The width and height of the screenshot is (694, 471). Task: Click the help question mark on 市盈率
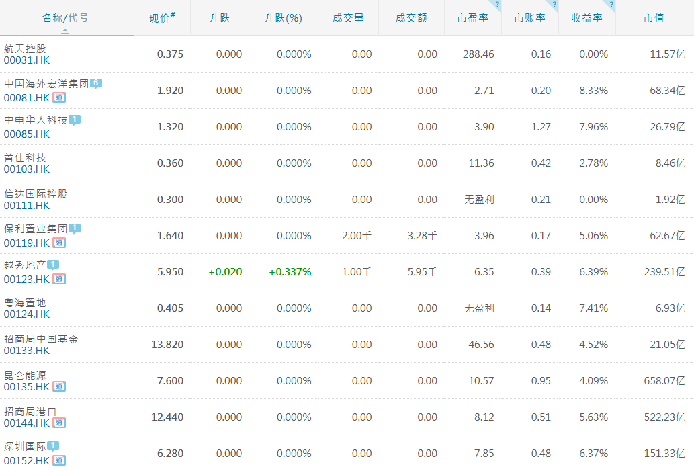497,5
